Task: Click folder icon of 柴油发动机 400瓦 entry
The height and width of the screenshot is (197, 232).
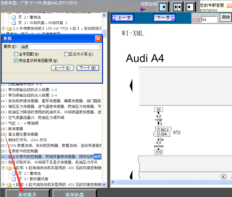Action: click(9, 168)
